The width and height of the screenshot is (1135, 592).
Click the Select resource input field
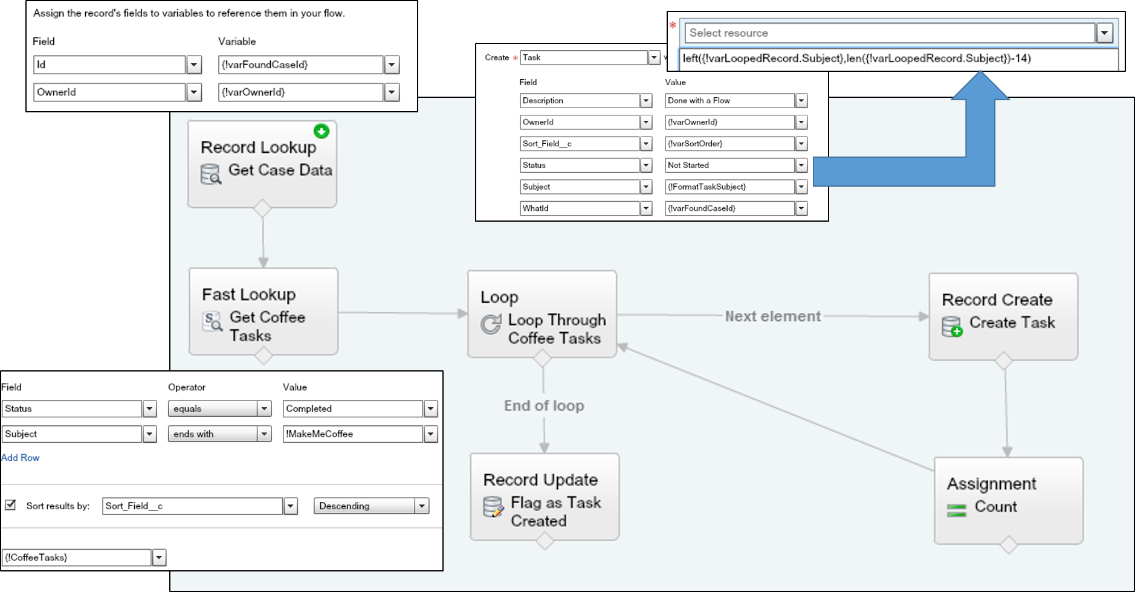click(x=889, y=33)
